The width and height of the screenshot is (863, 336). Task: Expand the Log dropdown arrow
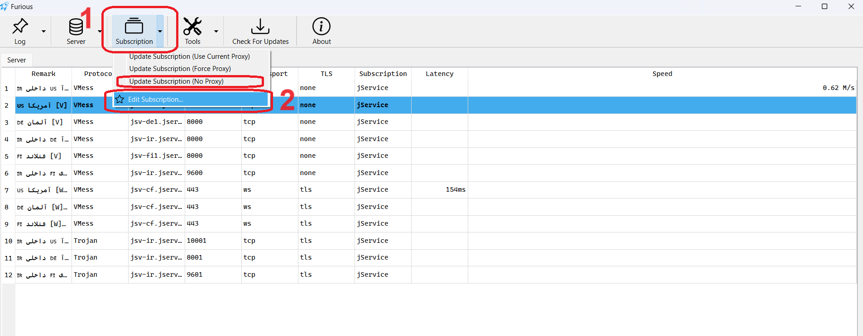43,32
